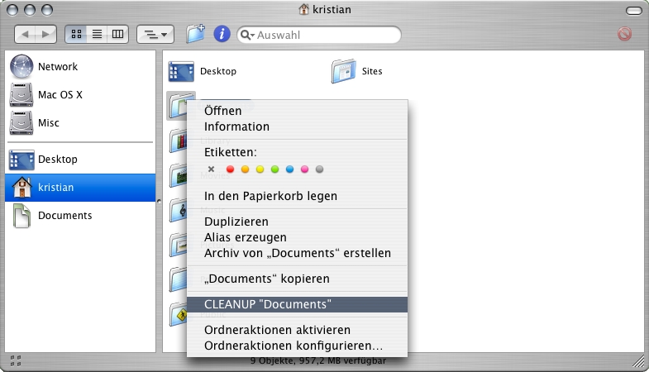The height and width of the screenshot is (372, 649).
Task: Choose CLEANUP "Documents" menu entry
Action: click(x=297, y=304)
